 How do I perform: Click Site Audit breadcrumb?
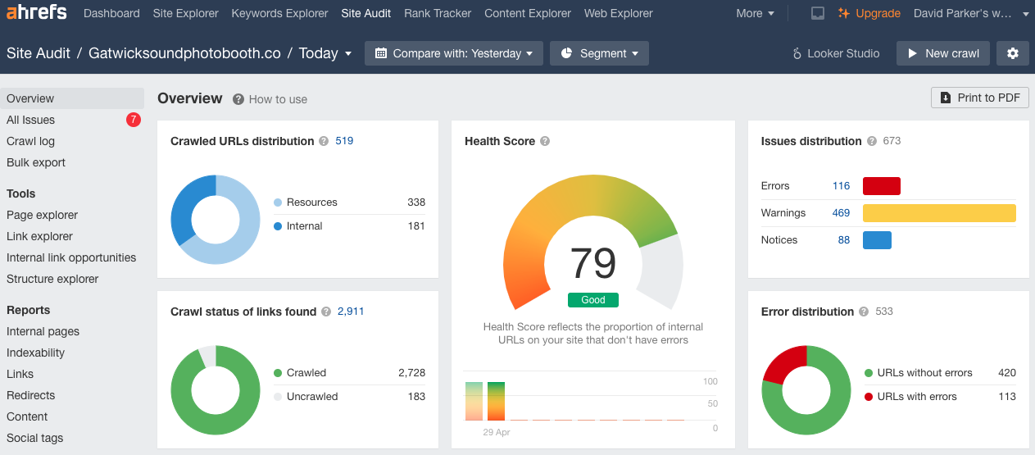39,53
